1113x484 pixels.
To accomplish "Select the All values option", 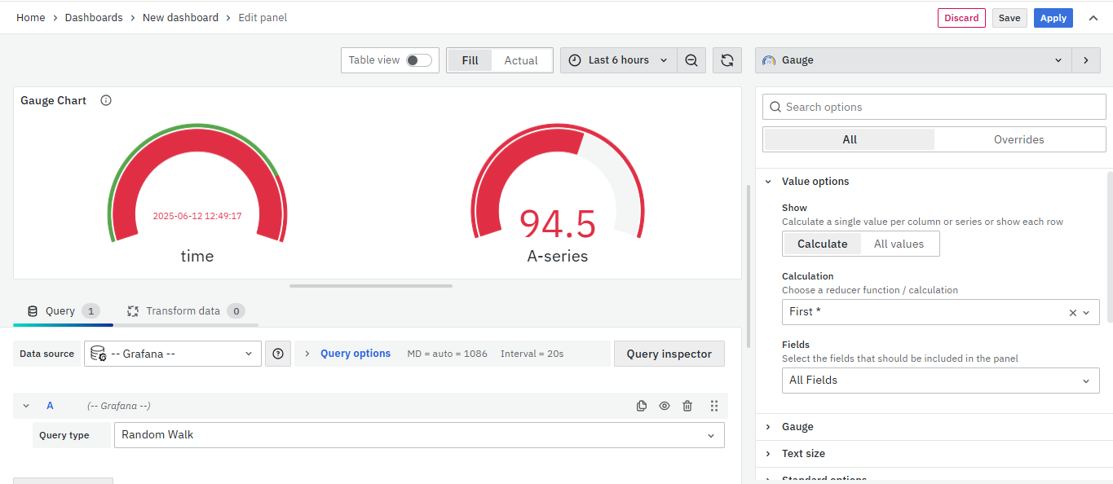I will [x=899, y=244].
